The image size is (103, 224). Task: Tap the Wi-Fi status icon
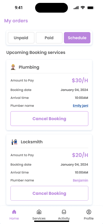83,8
